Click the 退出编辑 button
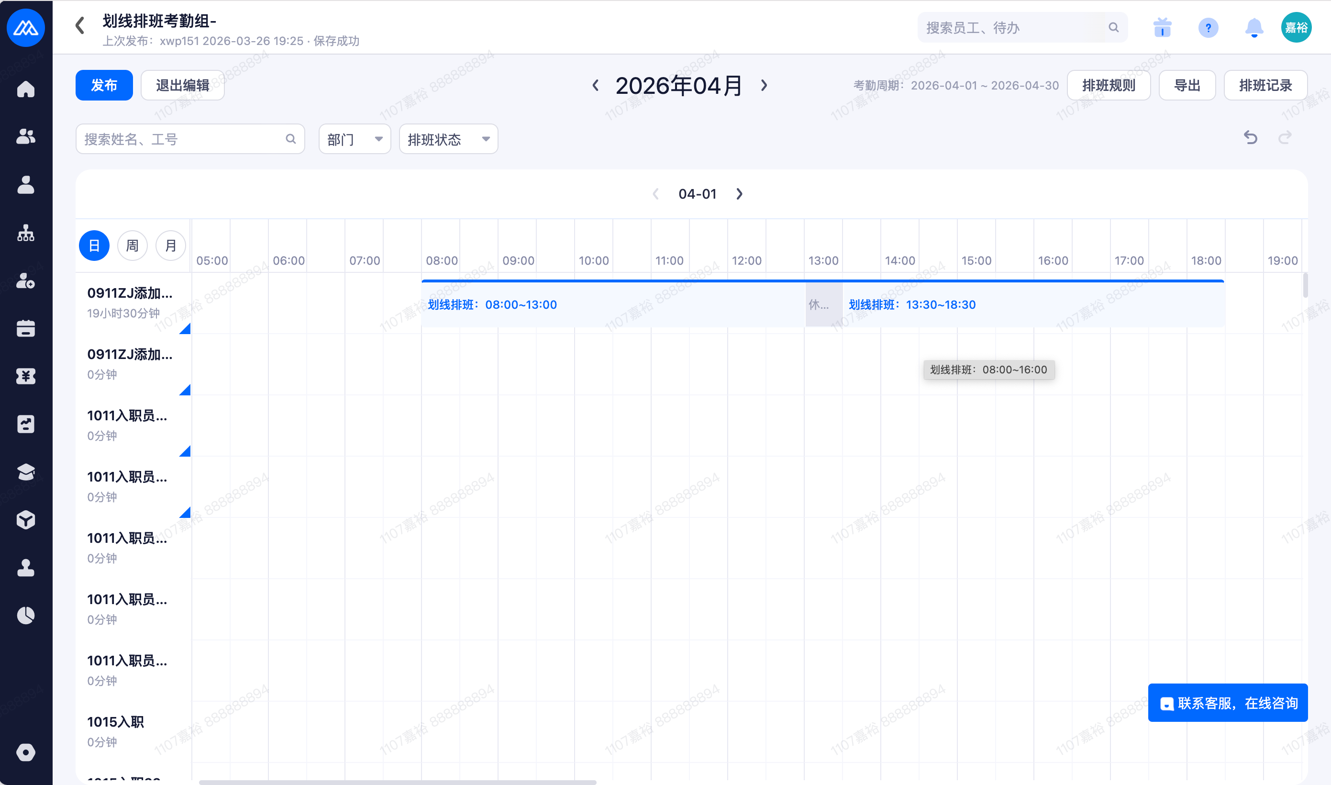Screen dimensions: 1331x785 [x=182, y=85]
